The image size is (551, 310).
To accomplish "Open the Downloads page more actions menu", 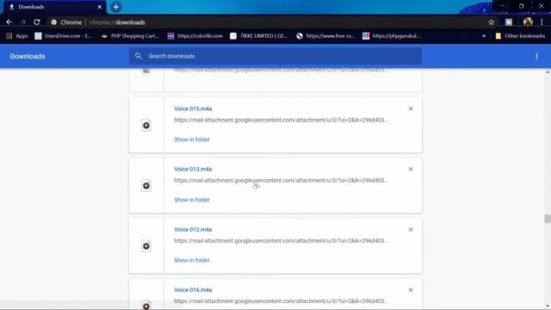I will 536,56.
